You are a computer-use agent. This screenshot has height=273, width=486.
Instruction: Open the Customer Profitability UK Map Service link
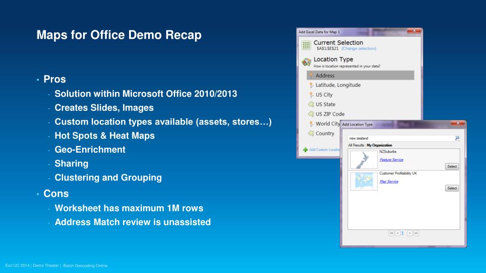(389, 182)
